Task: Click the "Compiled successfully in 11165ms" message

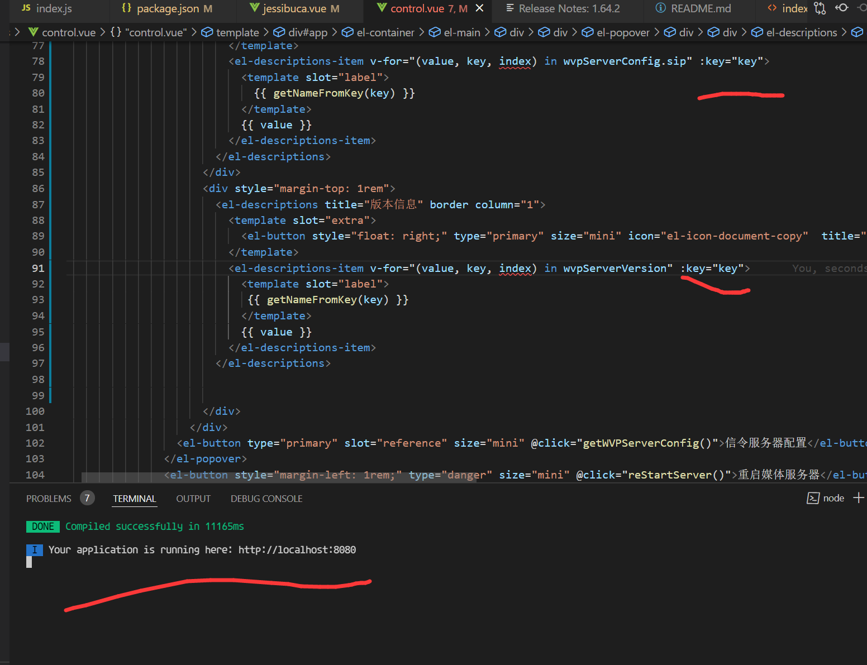Action: (x=155, y=526)
